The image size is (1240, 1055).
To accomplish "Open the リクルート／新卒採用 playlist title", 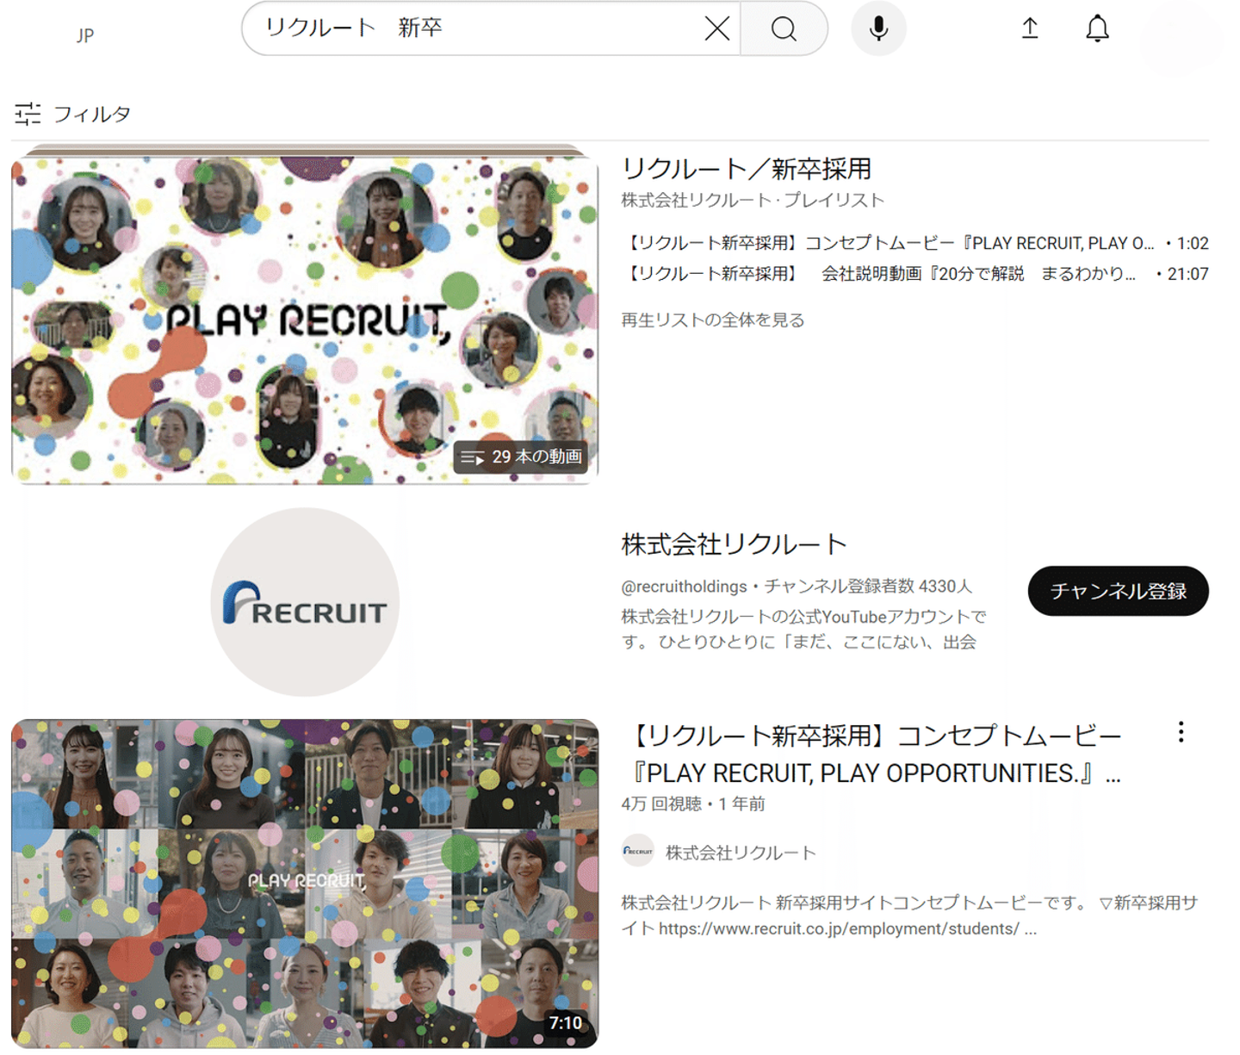I will (747, 169).
